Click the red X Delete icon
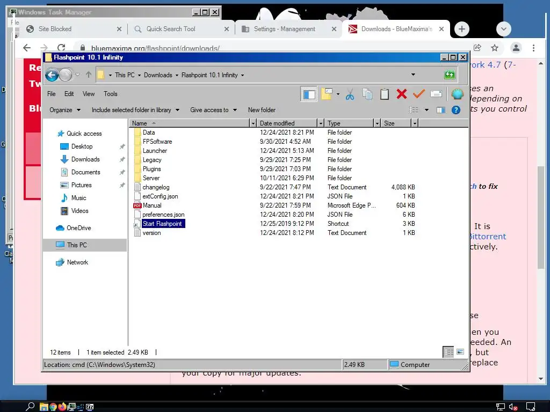550x412 pixels. 402,94
